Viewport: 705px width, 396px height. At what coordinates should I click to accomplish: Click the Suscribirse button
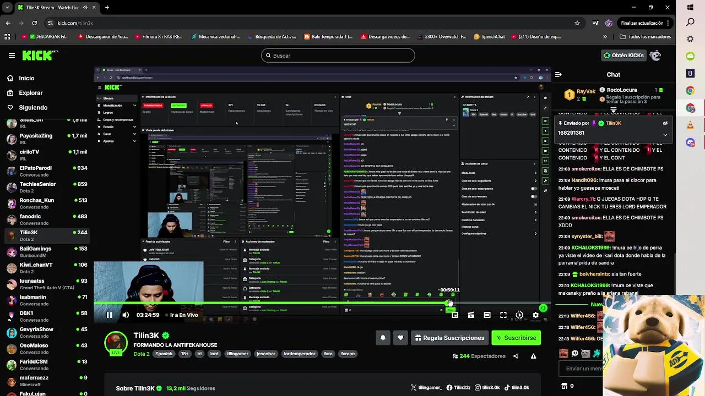(x=516, y=338)
